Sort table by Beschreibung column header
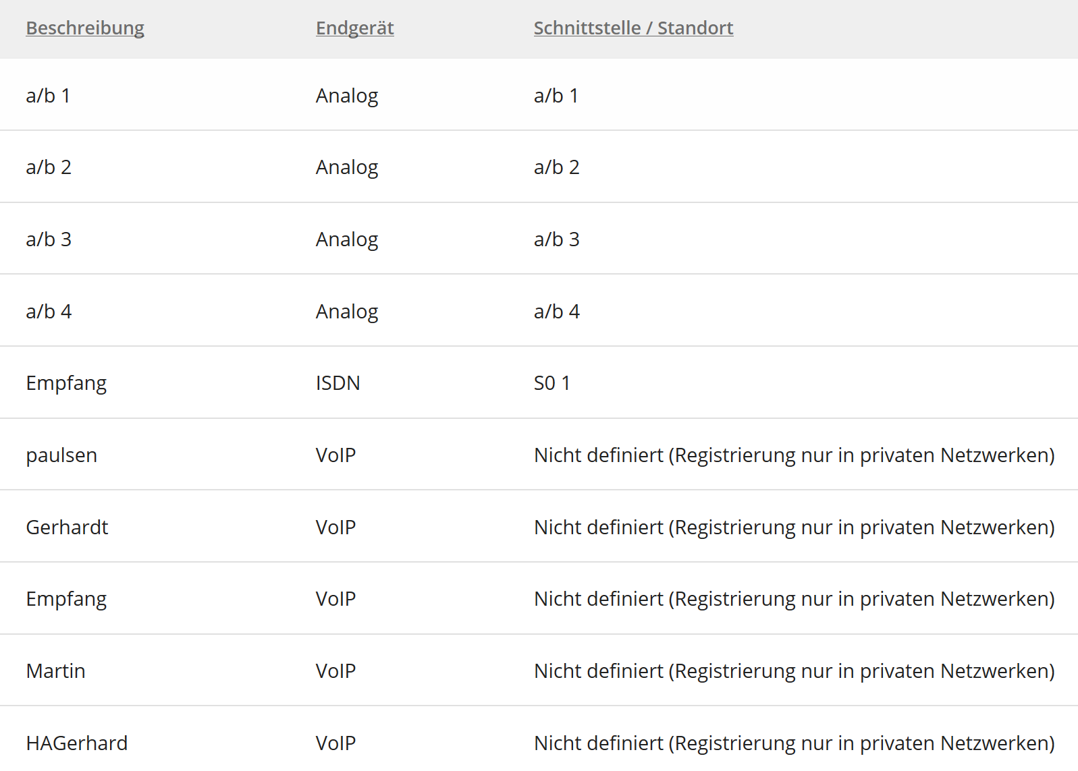Viewport: 1078px width, 771px height. (x=85, y=28)
